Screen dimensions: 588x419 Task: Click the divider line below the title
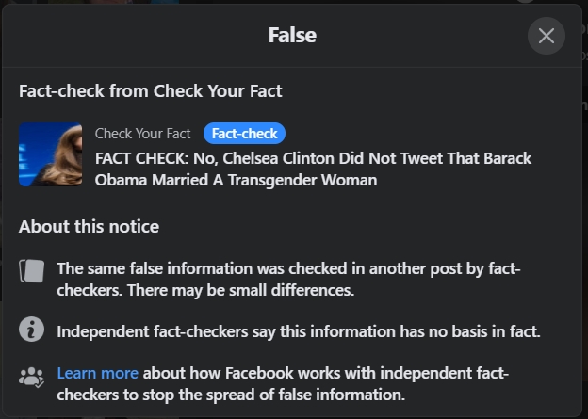(292, 67)
